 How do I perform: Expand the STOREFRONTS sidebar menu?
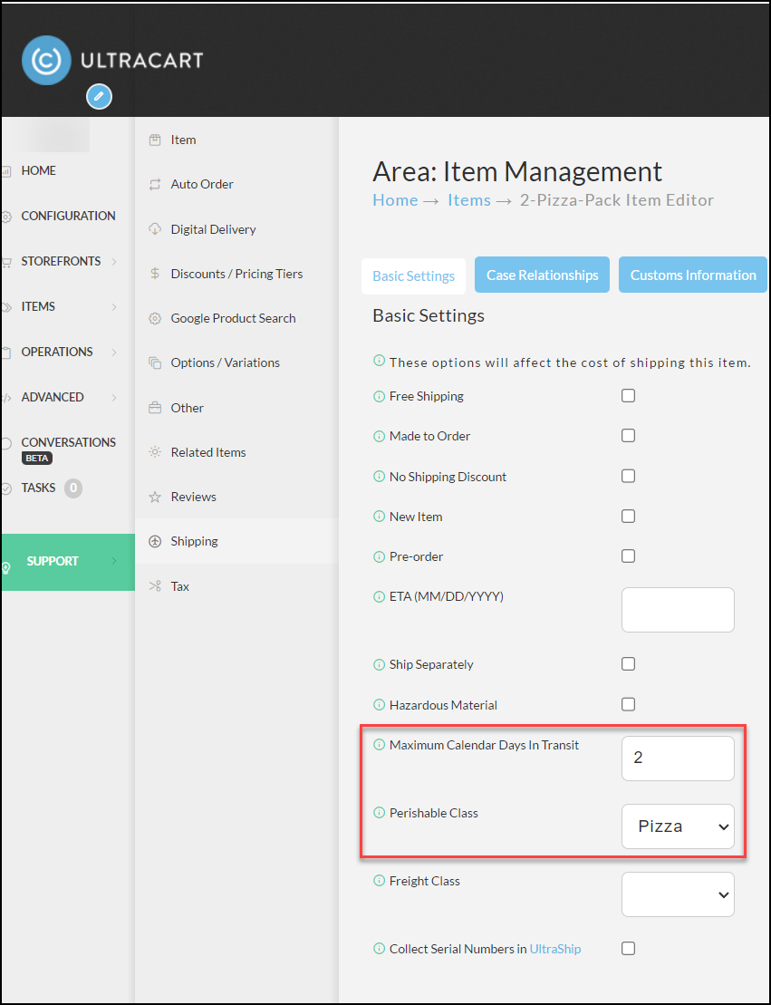click(x=60, y=262)
